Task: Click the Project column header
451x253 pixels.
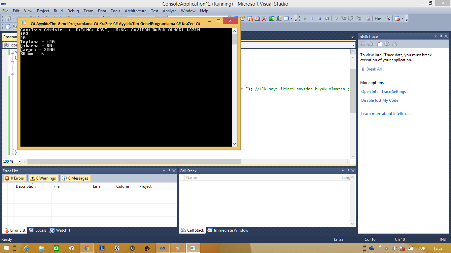Action: point(157,186)
